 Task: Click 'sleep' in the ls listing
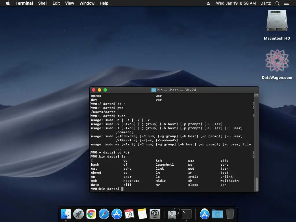[x=193, y=185]
